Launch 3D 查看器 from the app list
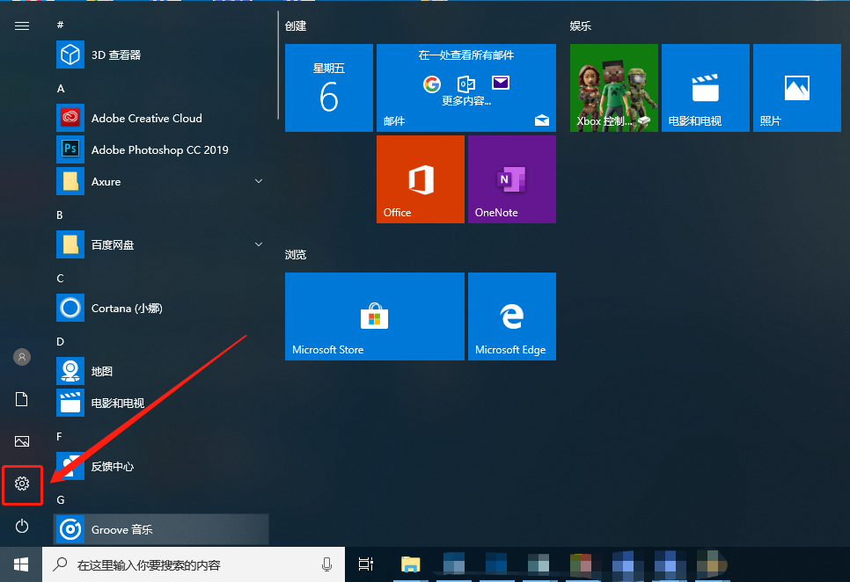 coord(162,55)
